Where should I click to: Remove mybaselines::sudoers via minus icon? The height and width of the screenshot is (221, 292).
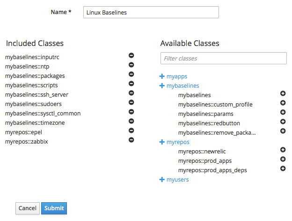131,102
